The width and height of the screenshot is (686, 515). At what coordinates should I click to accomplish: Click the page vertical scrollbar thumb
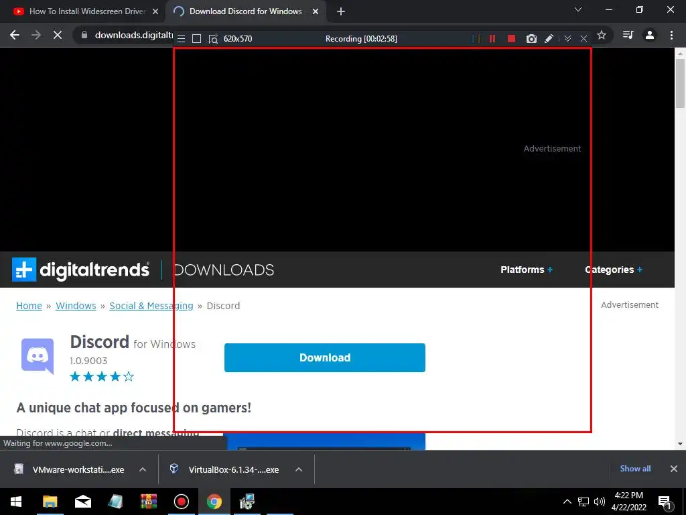pos(680,83)
